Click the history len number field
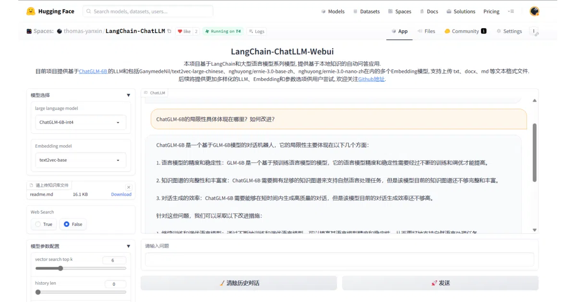This screenshot has width=576, height=302. point(115,284)
